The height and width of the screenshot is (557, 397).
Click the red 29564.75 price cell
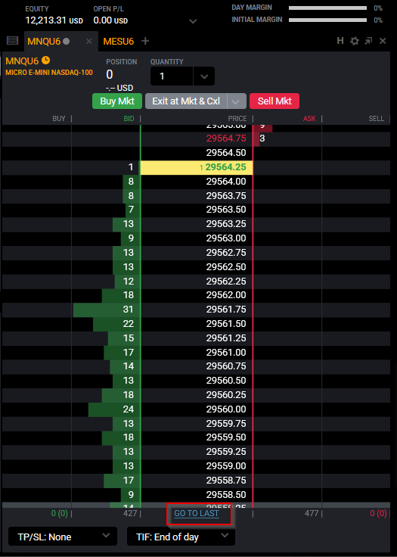click(197, 138)
